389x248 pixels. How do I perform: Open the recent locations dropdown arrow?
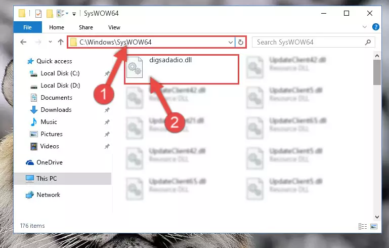tap(50, 42)
